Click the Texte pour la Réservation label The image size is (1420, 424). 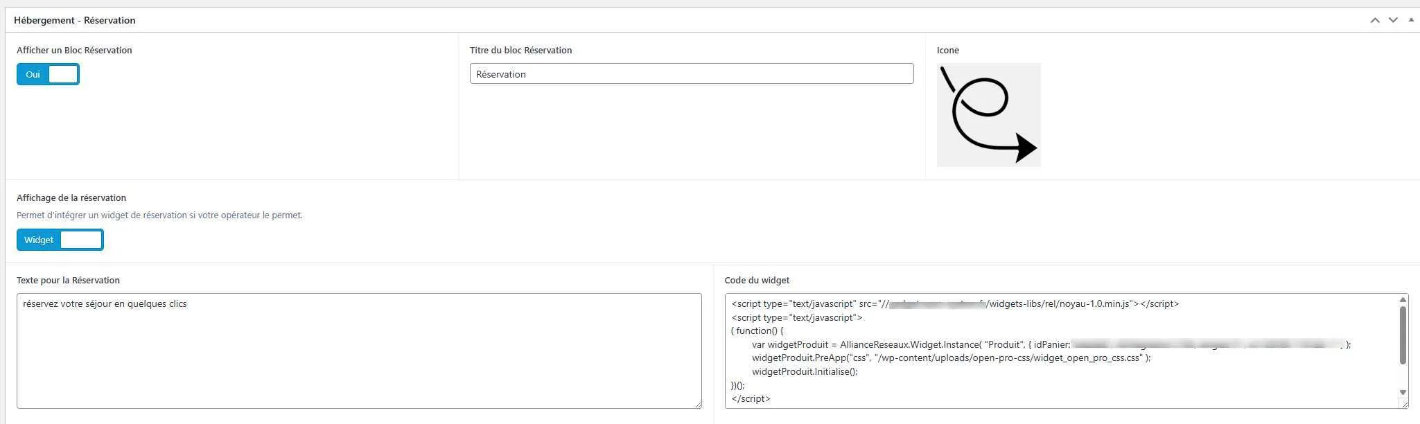tap(68, 280)
